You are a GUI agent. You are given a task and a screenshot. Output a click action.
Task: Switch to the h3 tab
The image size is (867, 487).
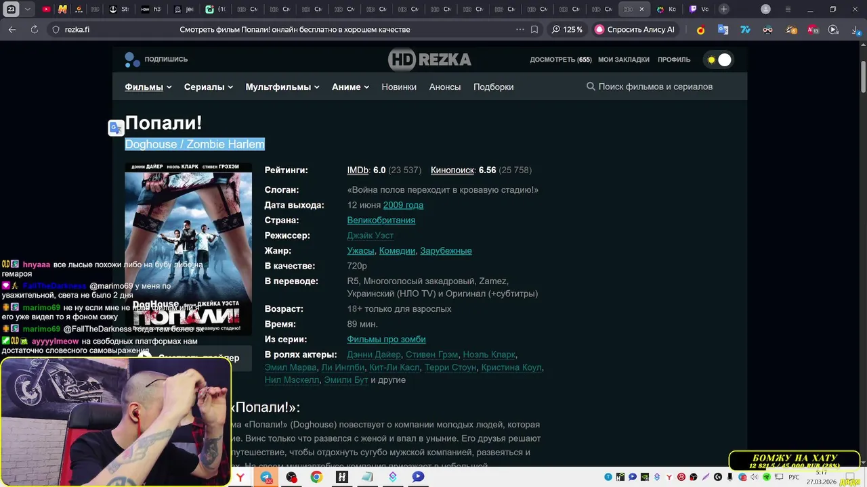coord(151,9)
